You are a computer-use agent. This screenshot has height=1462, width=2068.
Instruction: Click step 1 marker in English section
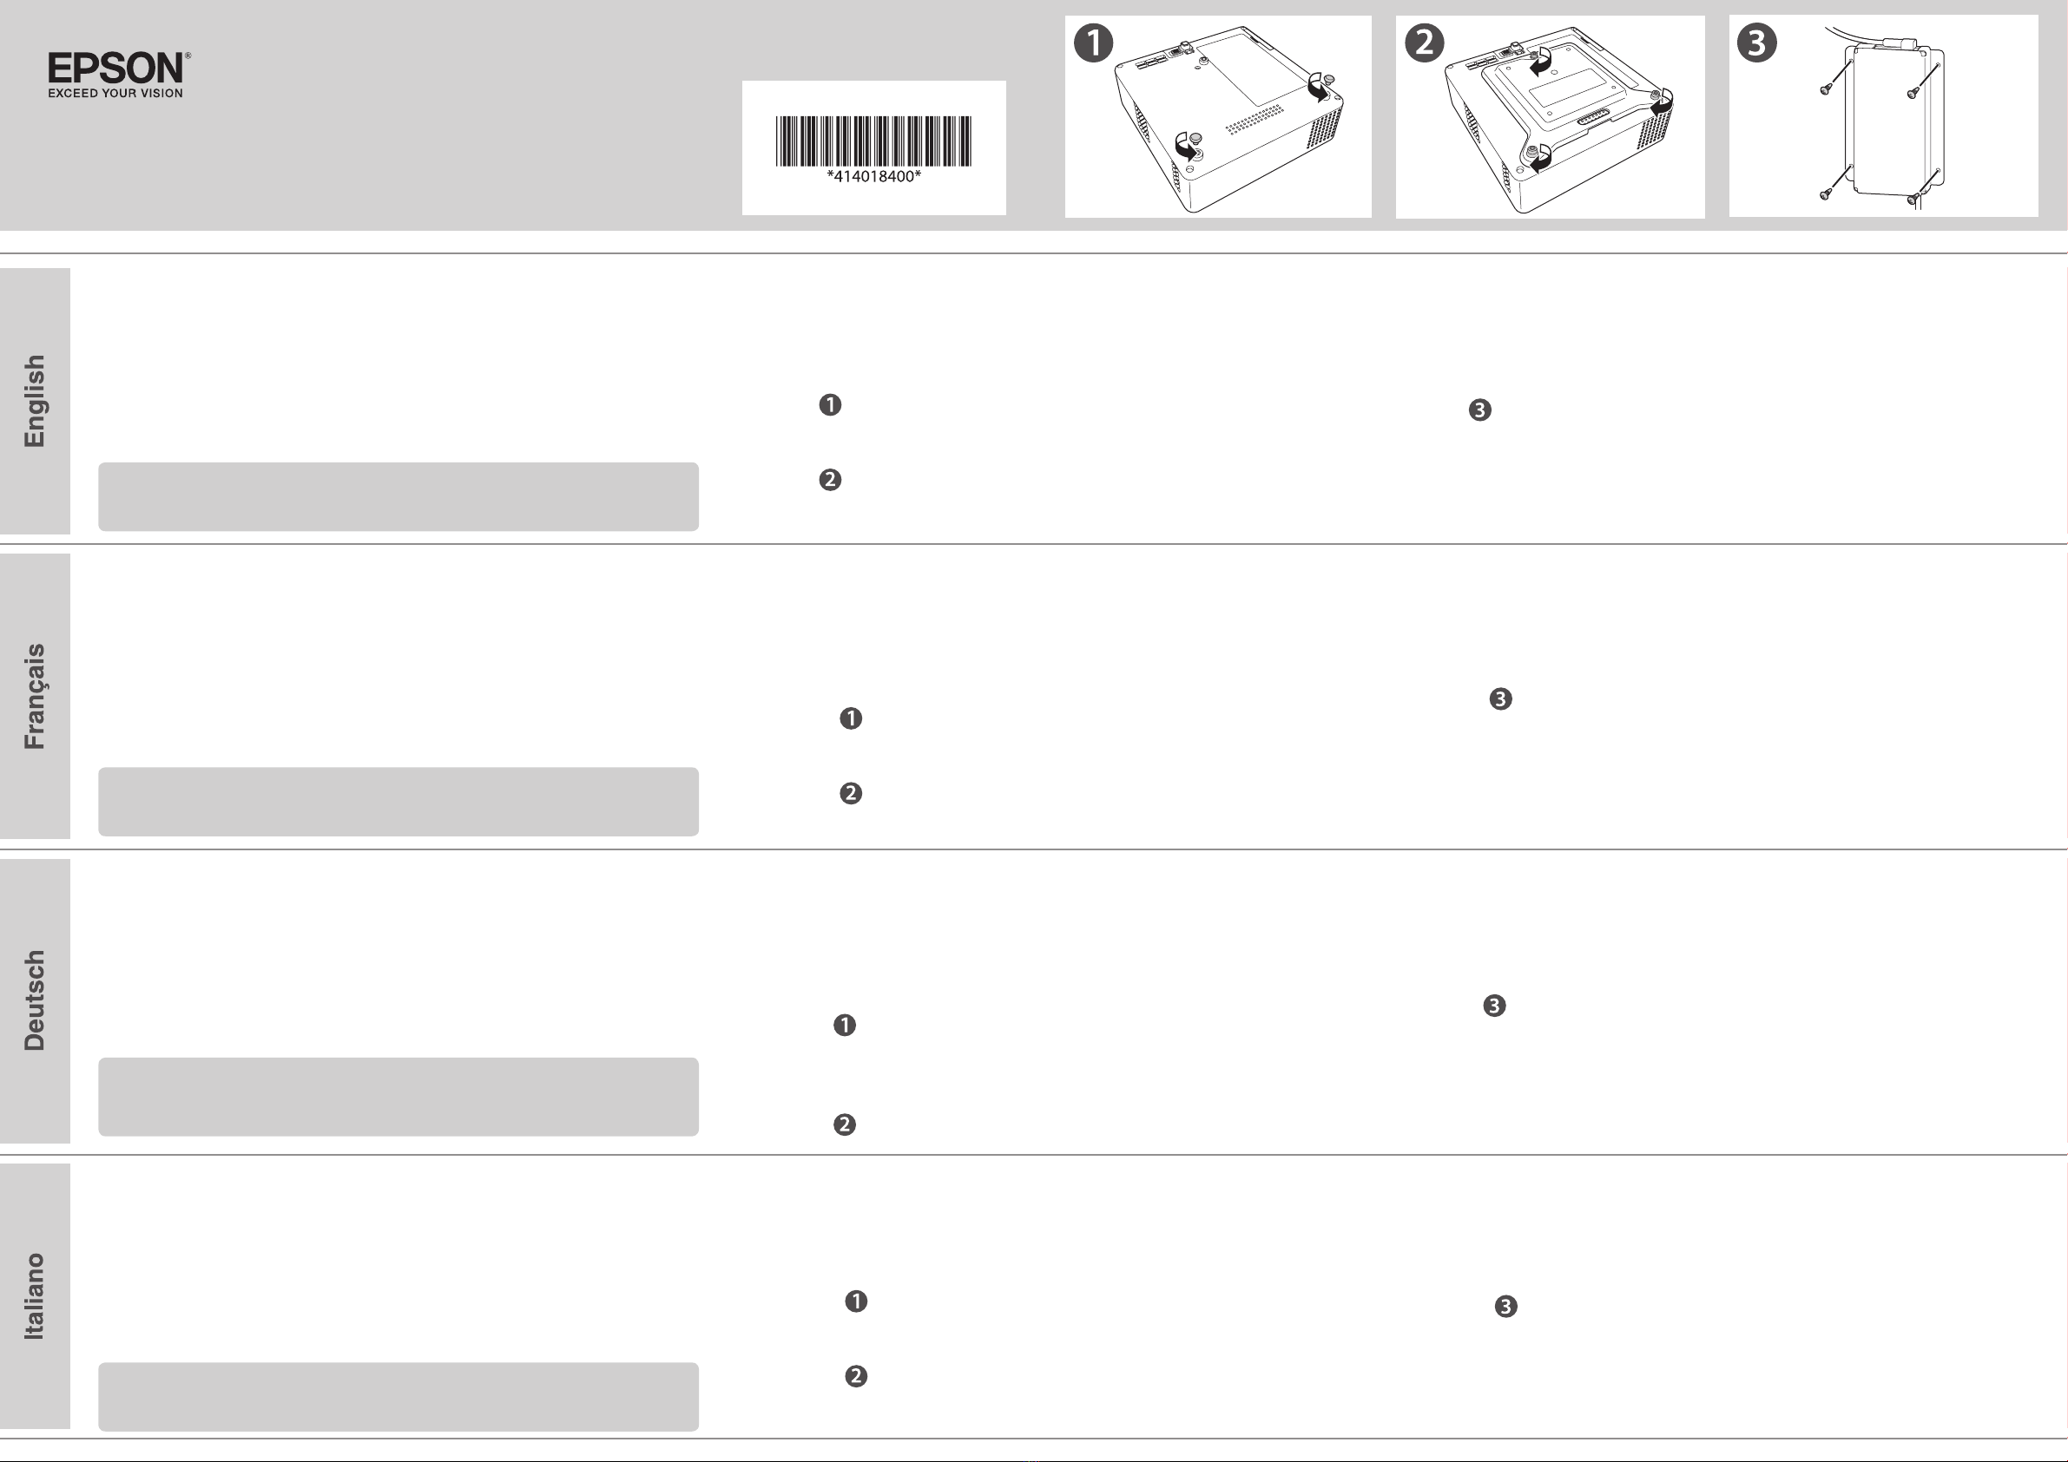click(x=831, y=405)
